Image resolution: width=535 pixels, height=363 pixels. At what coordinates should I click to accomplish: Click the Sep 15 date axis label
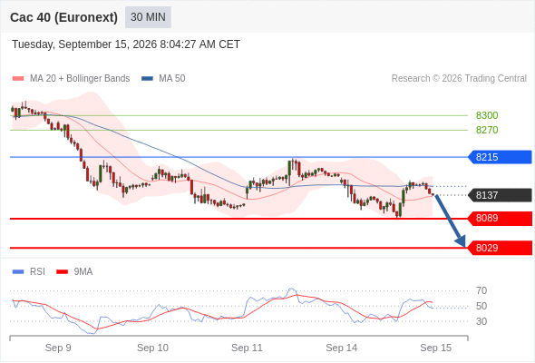(436, 348)
